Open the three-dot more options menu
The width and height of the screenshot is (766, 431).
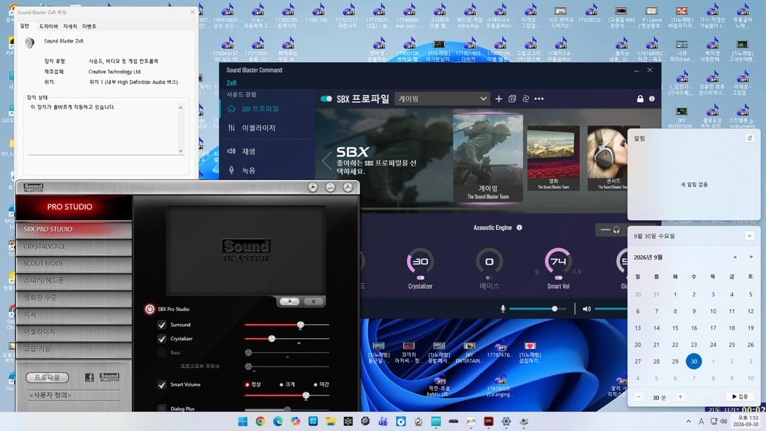(x=539, y=99)
